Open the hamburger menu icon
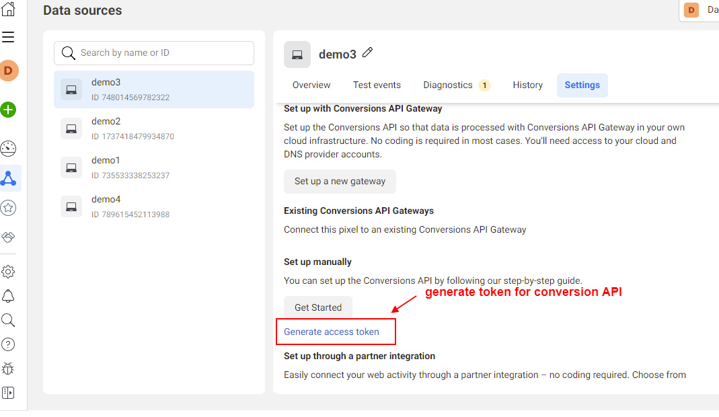The height and width of the screenshot is (417, 719). pyautogui.click(x=8, y=37)
